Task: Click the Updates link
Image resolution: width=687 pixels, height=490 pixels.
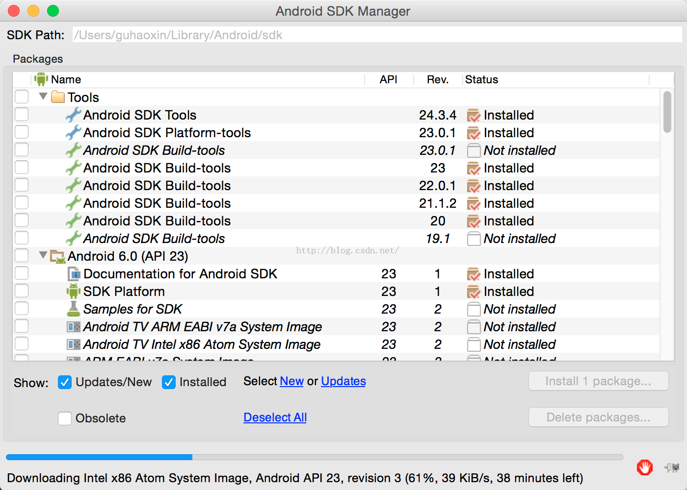Action: point(343,381)
